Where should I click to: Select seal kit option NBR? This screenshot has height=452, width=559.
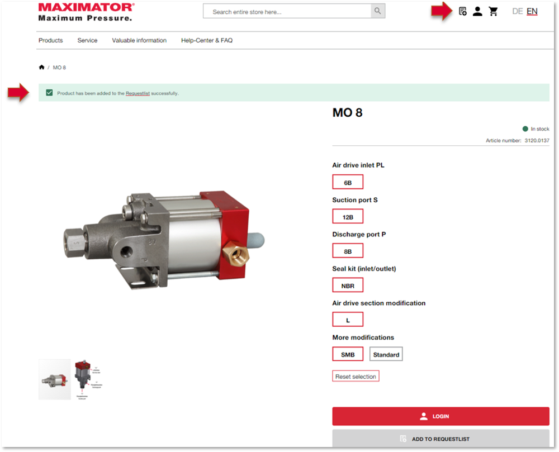click(348, 286)
